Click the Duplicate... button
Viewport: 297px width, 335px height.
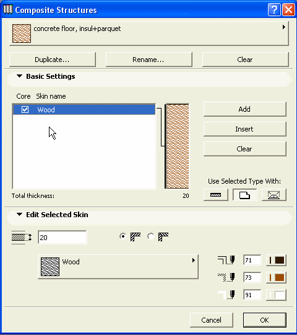(x=53, y=60)
